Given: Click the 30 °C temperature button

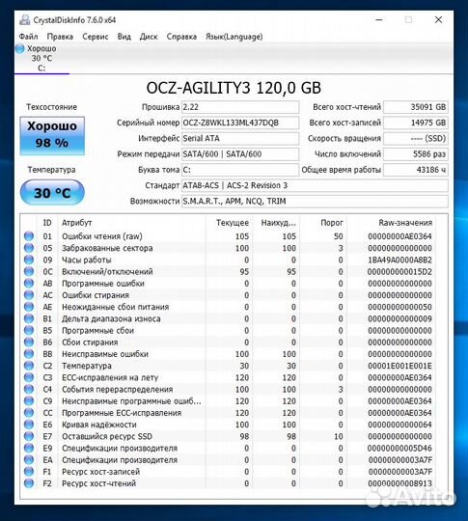Looking at the screenshot, I should pos(52,192).
